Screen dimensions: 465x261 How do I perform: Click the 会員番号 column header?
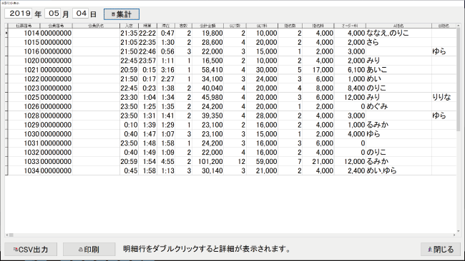pyautogui.click(x=56, y=26)
